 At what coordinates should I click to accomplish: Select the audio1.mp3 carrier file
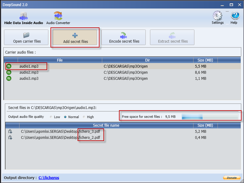29,66
